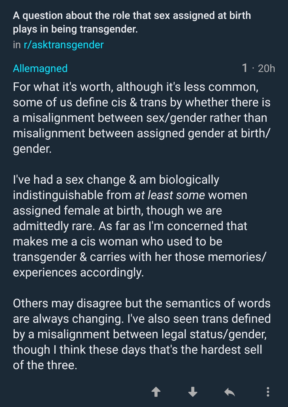Tap the line ending 'experiences accordingly.'
The height and width of the screenshot is (407, 288).
(78, 272)
